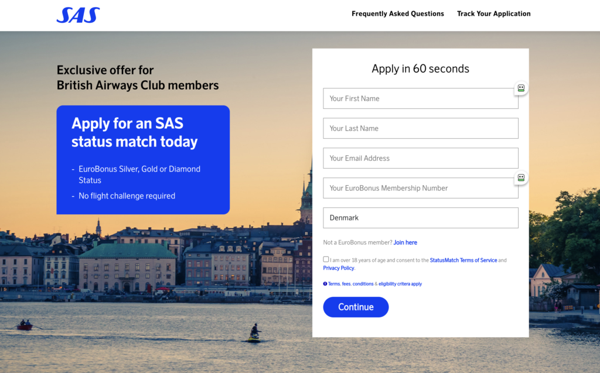Image resolution: width=600 pixels, height=373 pixels.
Task: Click password manager icon beside First Name field
Action: pyautogui.click(x=520, y=88)
